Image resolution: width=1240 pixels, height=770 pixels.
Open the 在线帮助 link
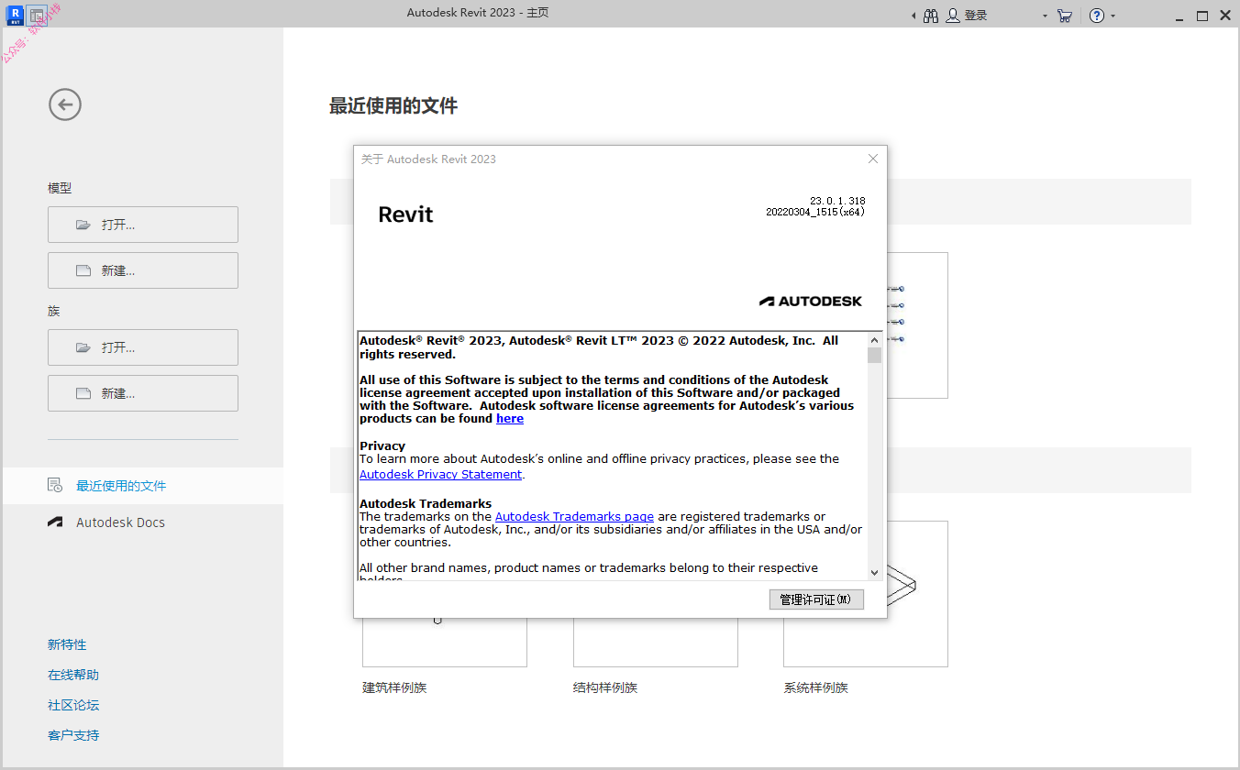[x=73, y=675]
